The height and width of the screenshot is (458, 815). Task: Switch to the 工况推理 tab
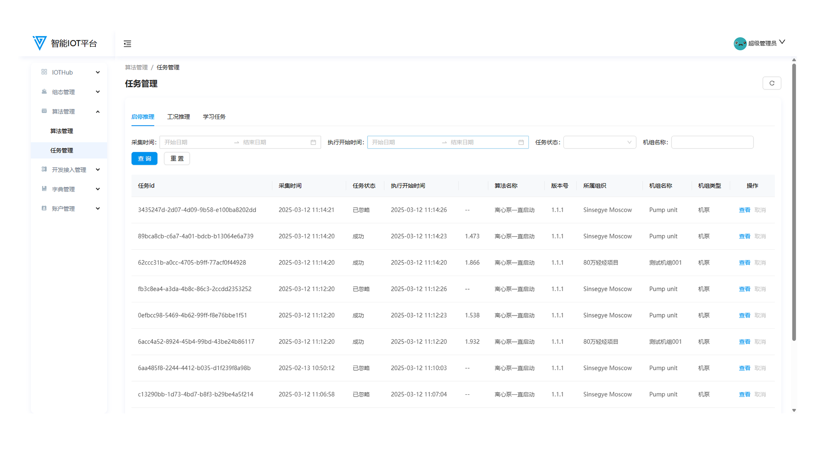[x=178, y=117]
